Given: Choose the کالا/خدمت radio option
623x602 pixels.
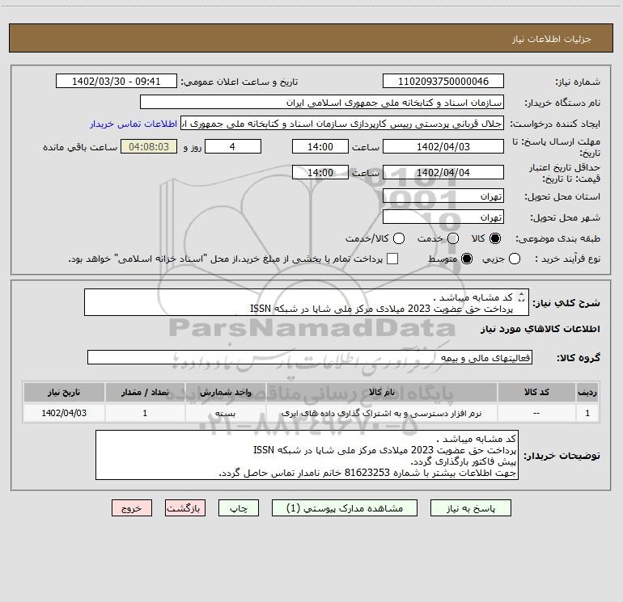Looking at the screenshot, I should [x=399, y=238].
